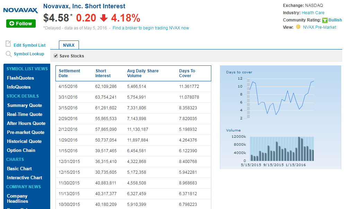This screenshot has width=345, height=209.
Task: Open Edit Symbol List link
Action: pos(29,45)
